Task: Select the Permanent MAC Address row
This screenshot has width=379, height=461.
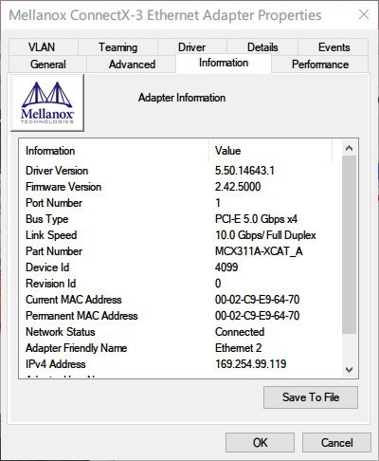Action: [x=180, y=316]
